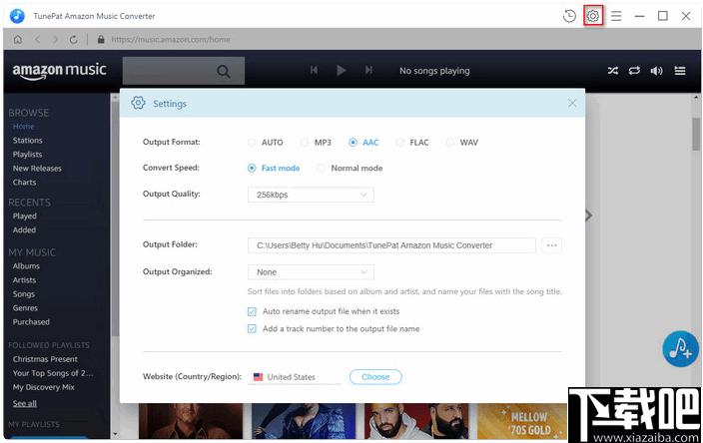703x443 pixels.
Task: Choose Fast mode convert speed
Action: pyautogui.click(x=274, y=168)
